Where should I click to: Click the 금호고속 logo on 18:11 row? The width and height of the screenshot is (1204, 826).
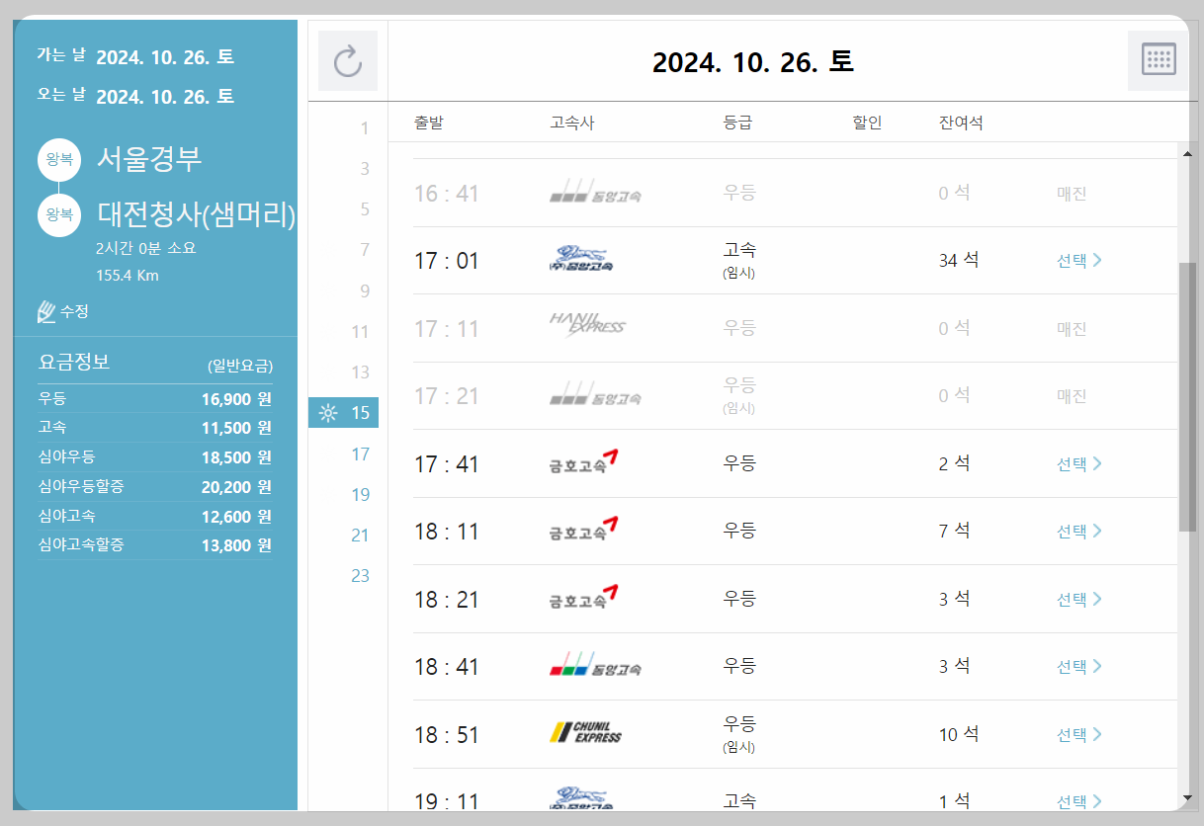(584, 531)
